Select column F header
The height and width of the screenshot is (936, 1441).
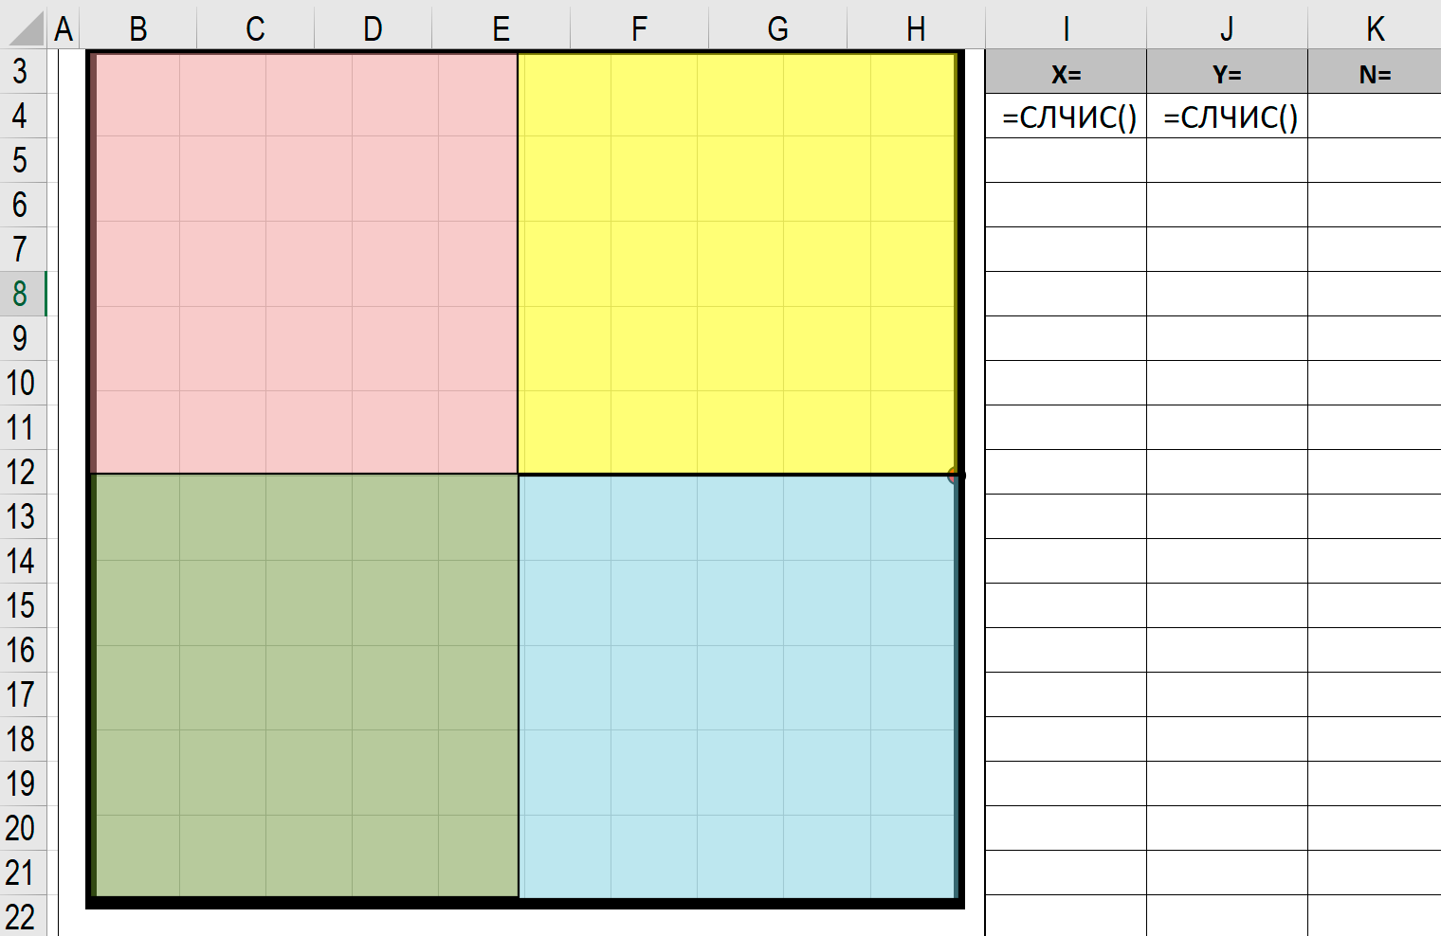click(639, 28)
